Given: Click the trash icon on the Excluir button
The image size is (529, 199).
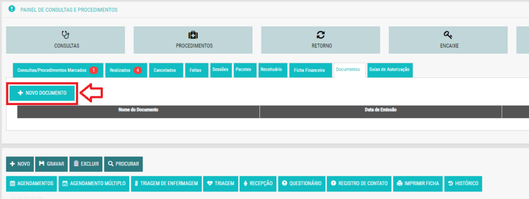Looking at the screenshot, I should [x=76, y=164].
